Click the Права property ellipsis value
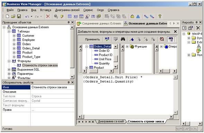The image size is (204, 133). [52, 110]
